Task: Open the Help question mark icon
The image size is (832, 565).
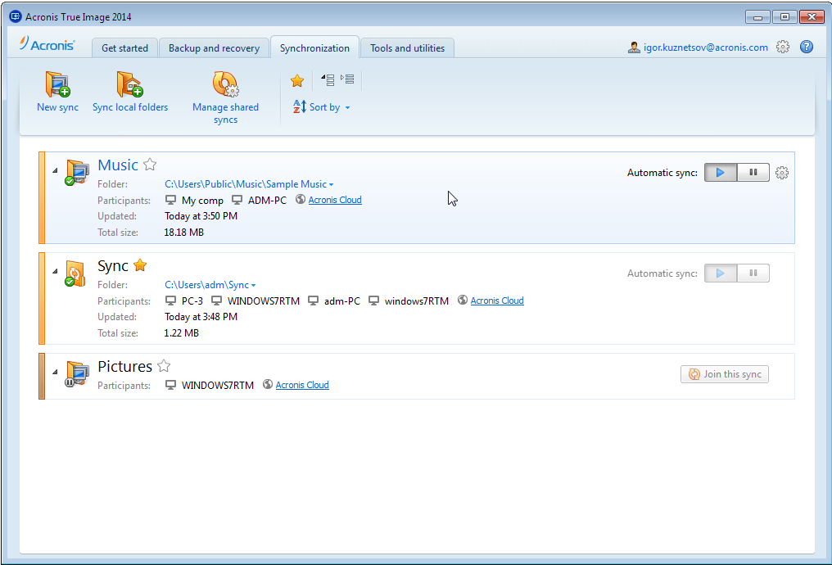Action: 807,47
